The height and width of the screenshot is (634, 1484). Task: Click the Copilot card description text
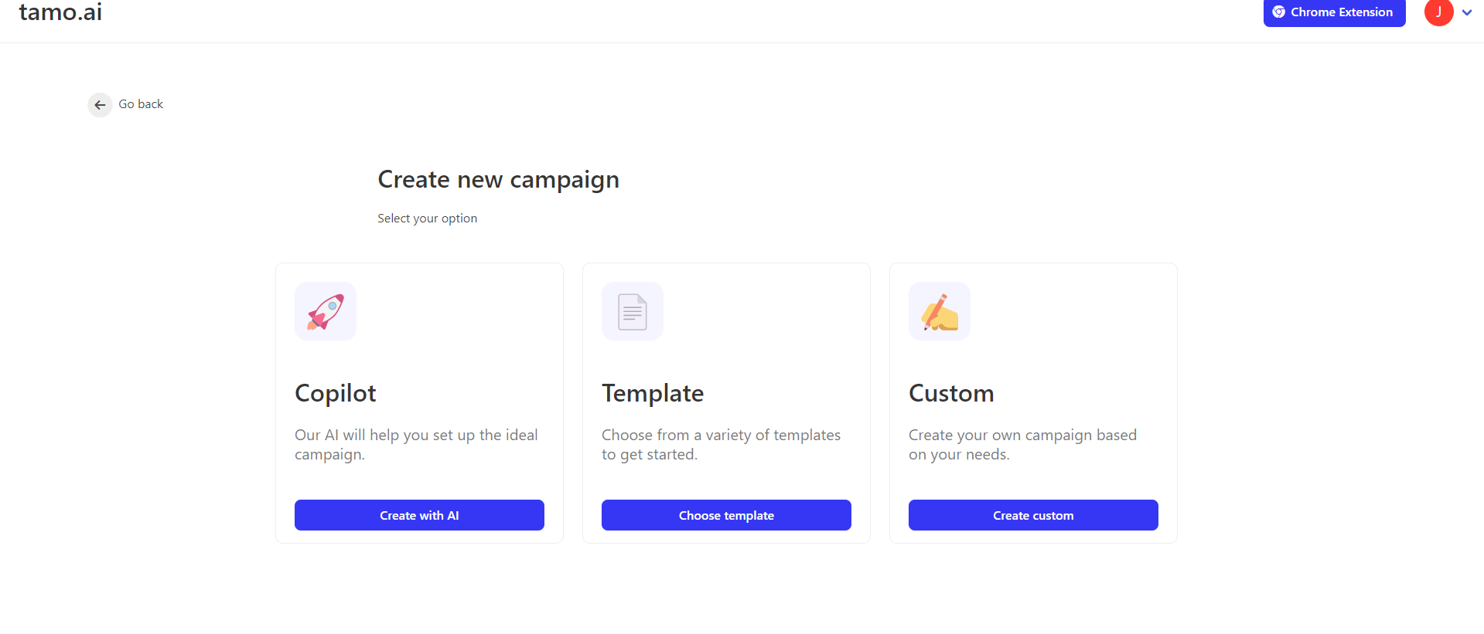point(416,445)
